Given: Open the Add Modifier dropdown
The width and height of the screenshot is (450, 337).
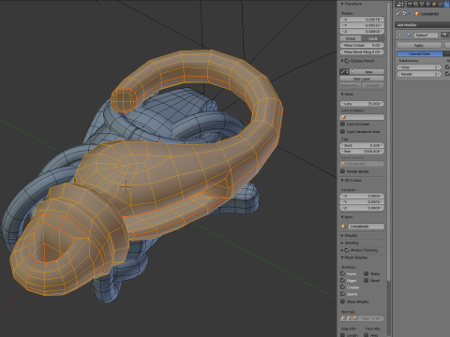Looking at the screenshot, I should [423, 25].
